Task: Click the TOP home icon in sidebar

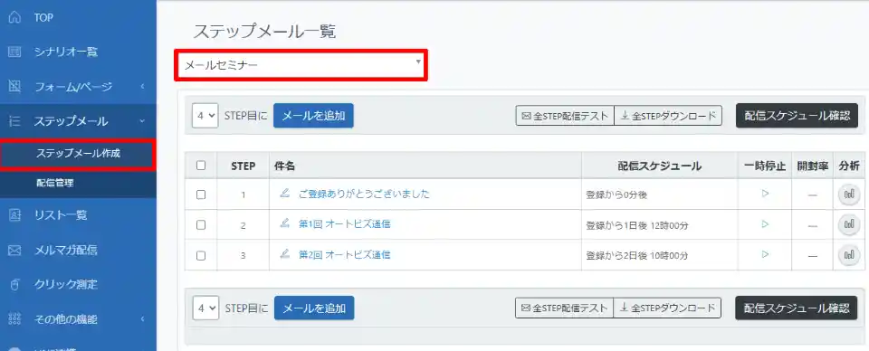Action: click(x=15, y=18)
